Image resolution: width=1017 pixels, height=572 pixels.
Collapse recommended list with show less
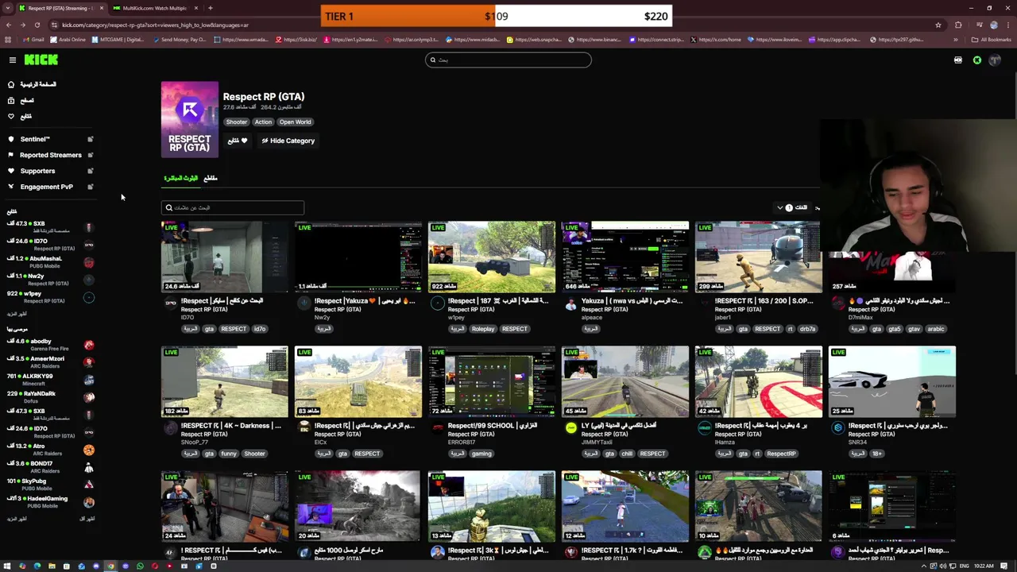click(x=87, y=519)
